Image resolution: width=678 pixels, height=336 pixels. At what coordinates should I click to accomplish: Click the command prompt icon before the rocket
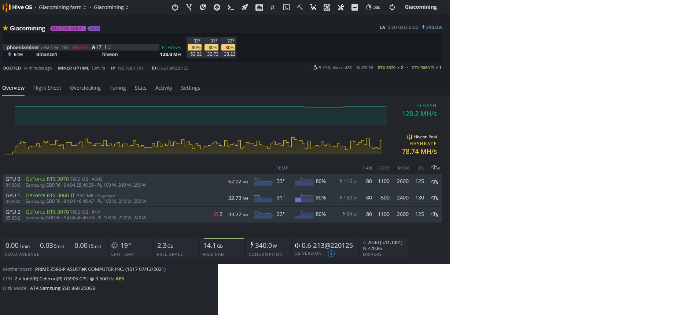(x=231, y=7)
